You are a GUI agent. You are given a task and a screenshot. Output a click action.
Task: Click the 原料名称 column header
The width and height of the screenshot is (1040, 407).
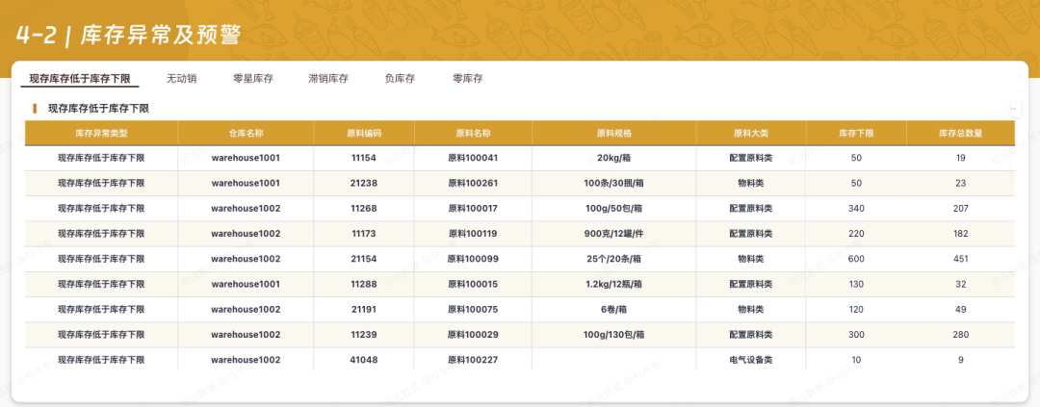(473, 133)
